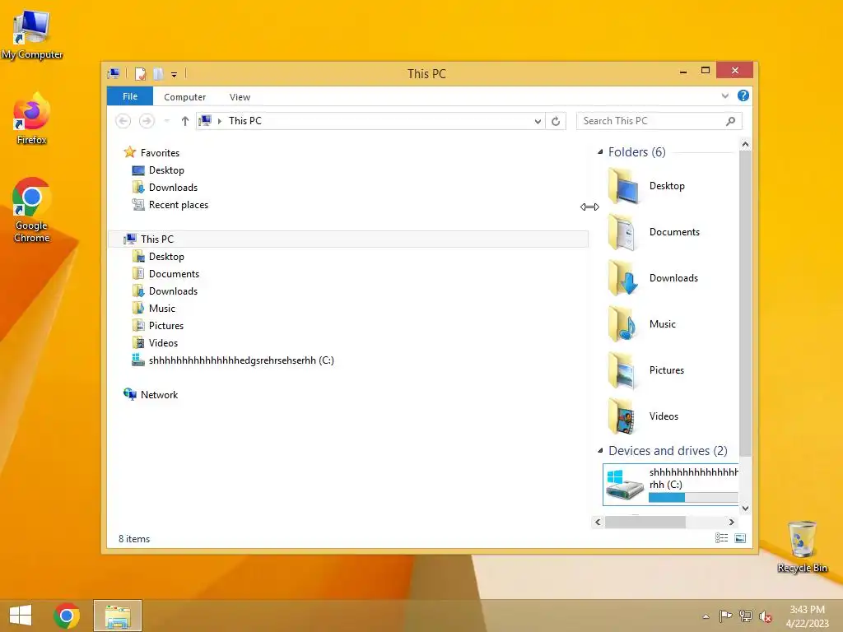The width and height of the screenshot is (843, 632).
Task: Select the C: drive tile in content pane
Action: tap(670, 485)
